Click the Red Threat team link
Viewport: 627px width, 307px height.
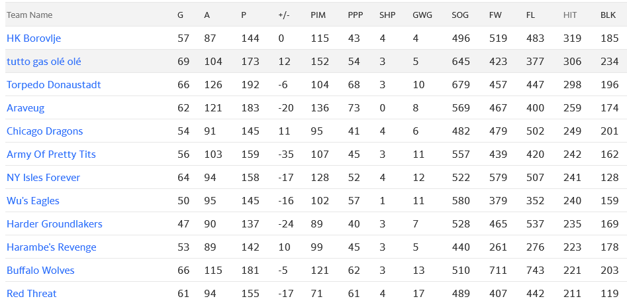pos(32,294)
